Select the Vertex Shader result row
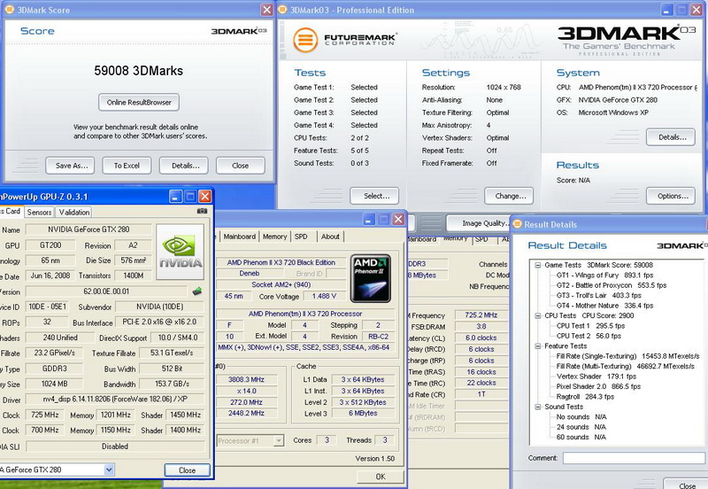708x489 pixels. click(x=596, y=376)
